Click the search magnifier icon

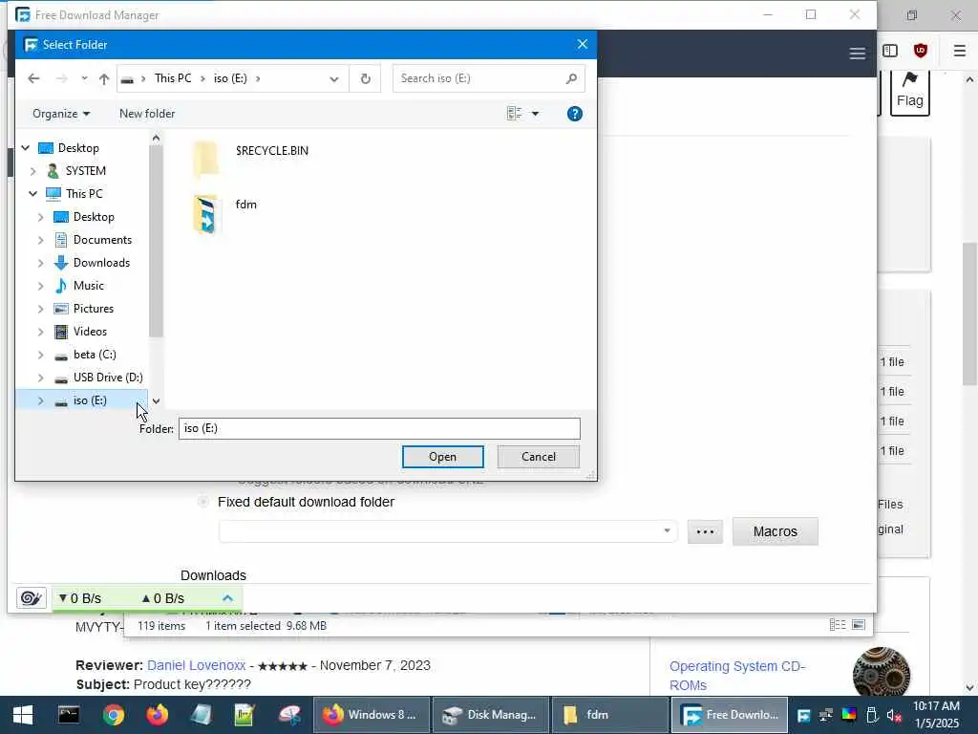tap(571, 78)
